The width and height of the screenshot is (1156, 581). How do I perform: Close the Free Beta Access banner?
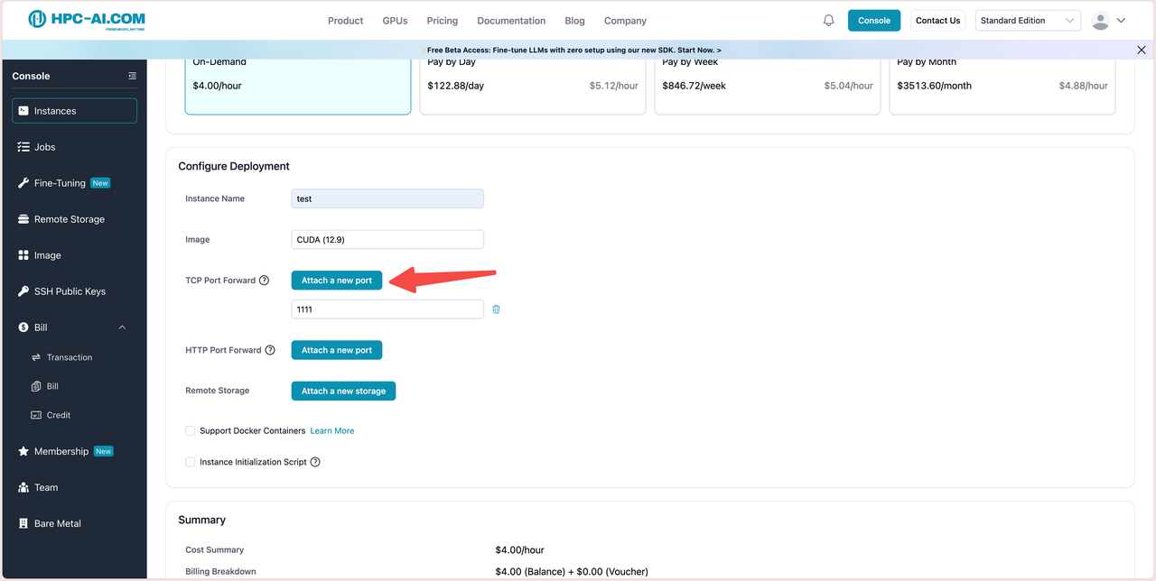point(1142,50)
